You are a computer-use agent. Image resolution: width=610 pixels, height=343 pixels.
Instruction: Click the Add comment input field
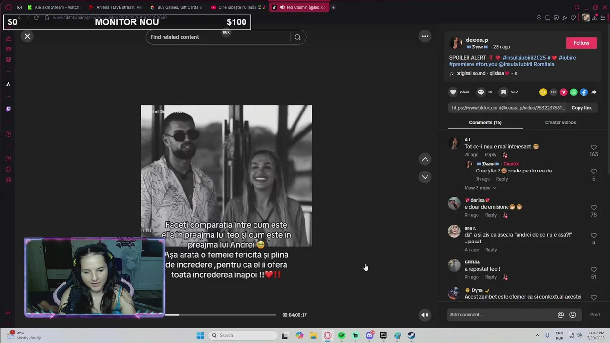[502, 315]
